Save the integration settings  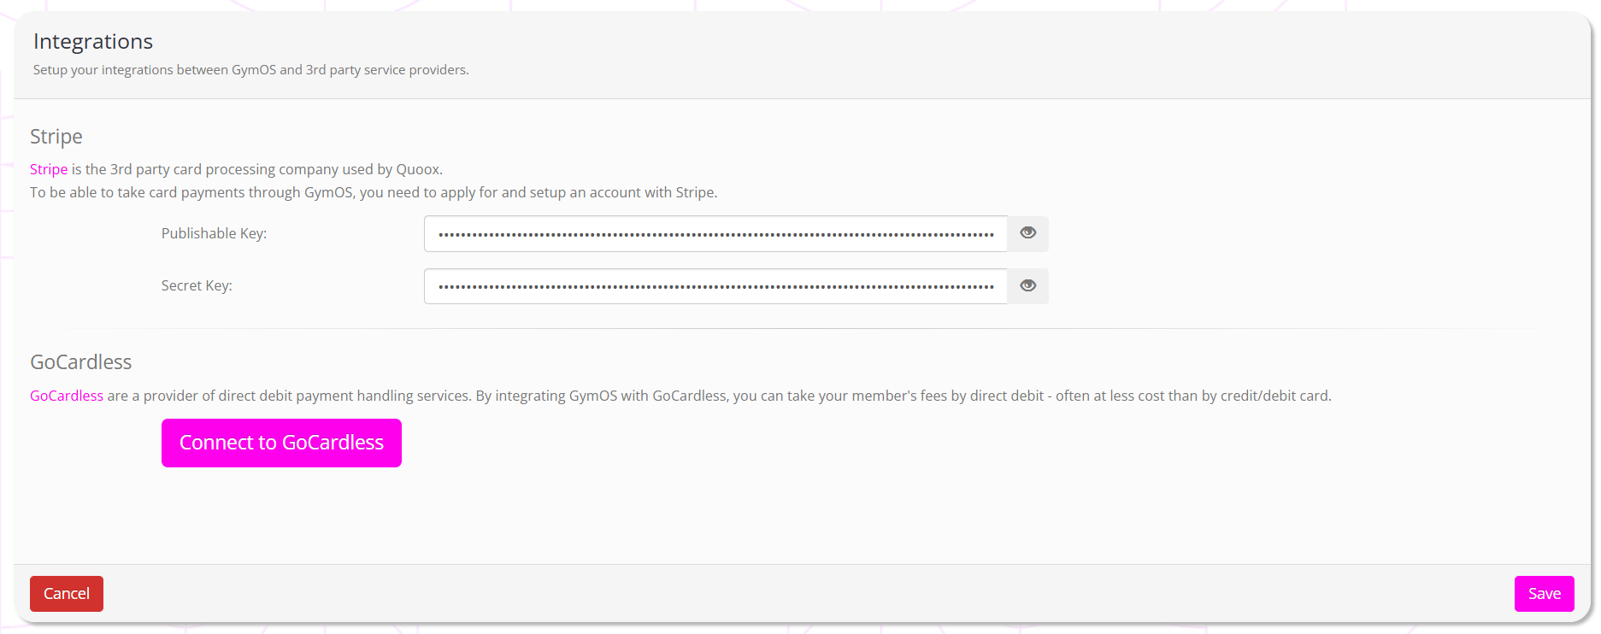[1544, 594]
